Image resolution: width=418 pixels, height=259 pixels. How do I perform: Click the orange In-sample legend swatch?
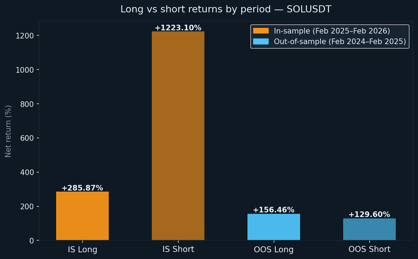[261, 31]
